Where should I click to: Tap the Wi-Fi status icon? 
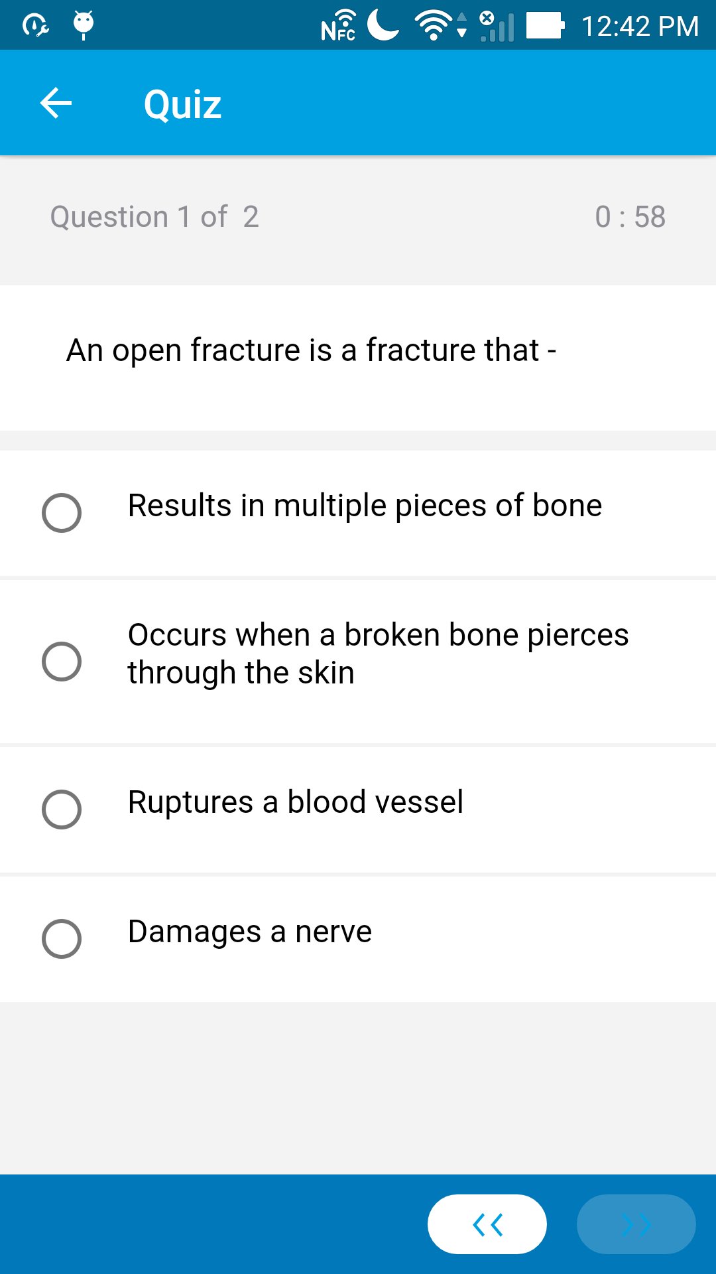pos(434,27)
